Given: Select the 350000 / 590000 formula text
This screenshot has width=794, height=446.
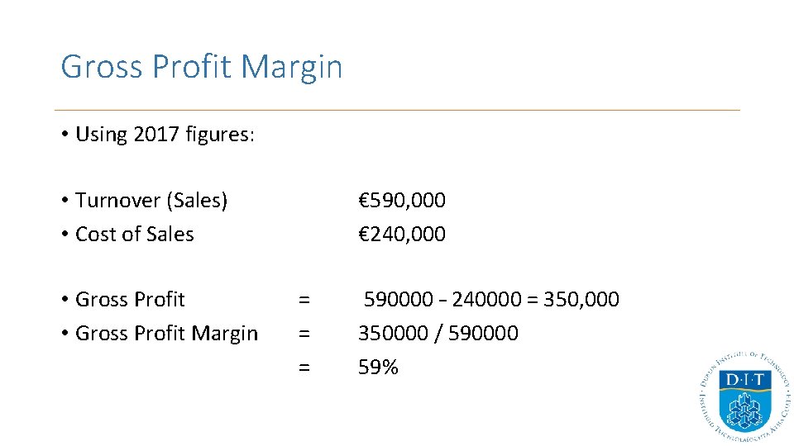Looking at the screenshot, I should click(x=438, y=333).
